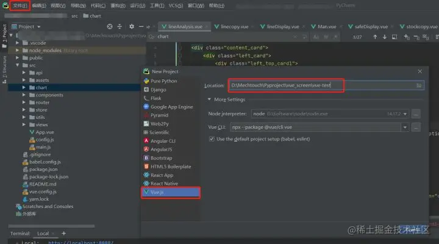Switch to the lineDisplay.vue tab
The image size is (439, 244).
pyautogui.click(x=282, y=27)
